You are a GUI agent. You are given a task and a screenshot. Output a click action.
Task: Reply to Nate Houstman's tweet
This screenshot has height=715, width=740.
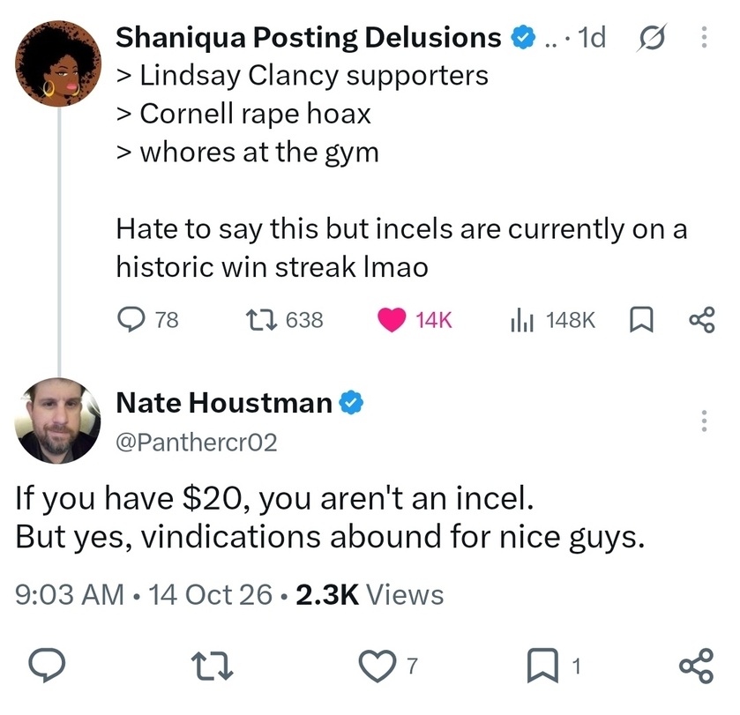tap(47, 665)
